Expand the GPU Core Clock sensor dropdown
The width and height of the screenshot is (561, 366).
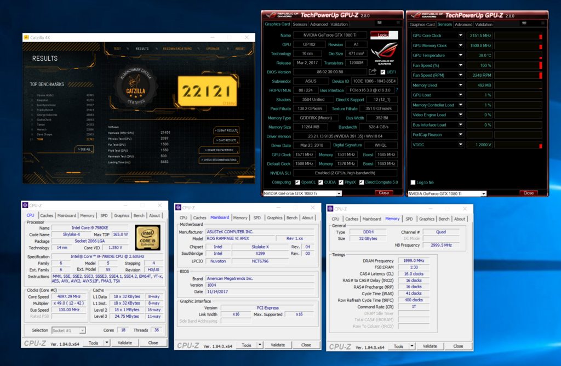point(461,36)
